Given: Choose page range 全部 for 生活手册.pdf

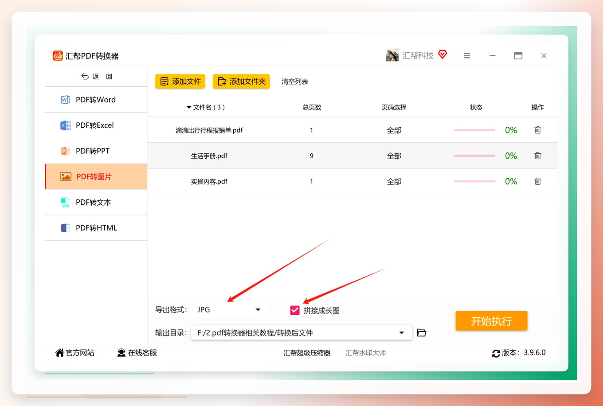Looking at the screenshot, I should coord(394,156).
